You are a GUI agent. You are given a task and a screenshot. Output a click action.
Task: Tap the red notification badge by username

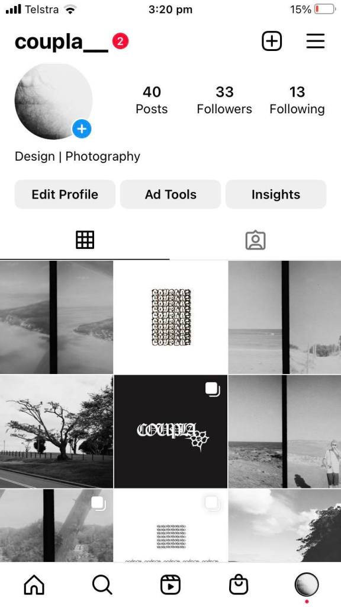pyautogui.click(x=120, y=41)
